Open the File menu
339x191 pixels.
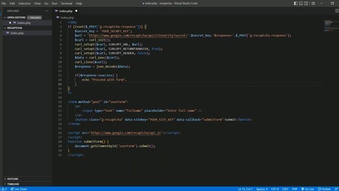pos(4,4)
